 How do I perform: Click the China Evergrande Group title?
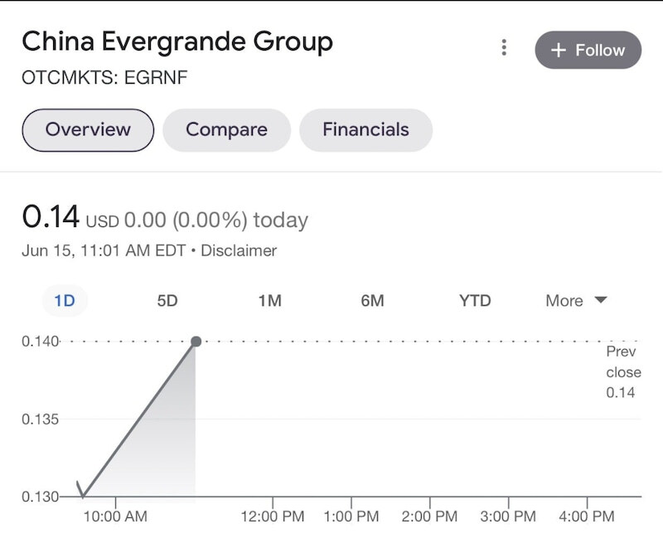(x=177, y=41)
